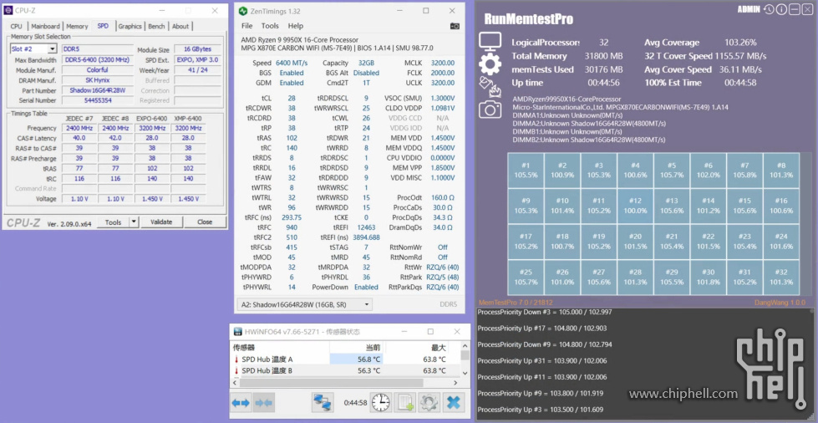Click RunMemtestPro ADMIN label
Screen dimensions: 818x423
coord(749,9)
